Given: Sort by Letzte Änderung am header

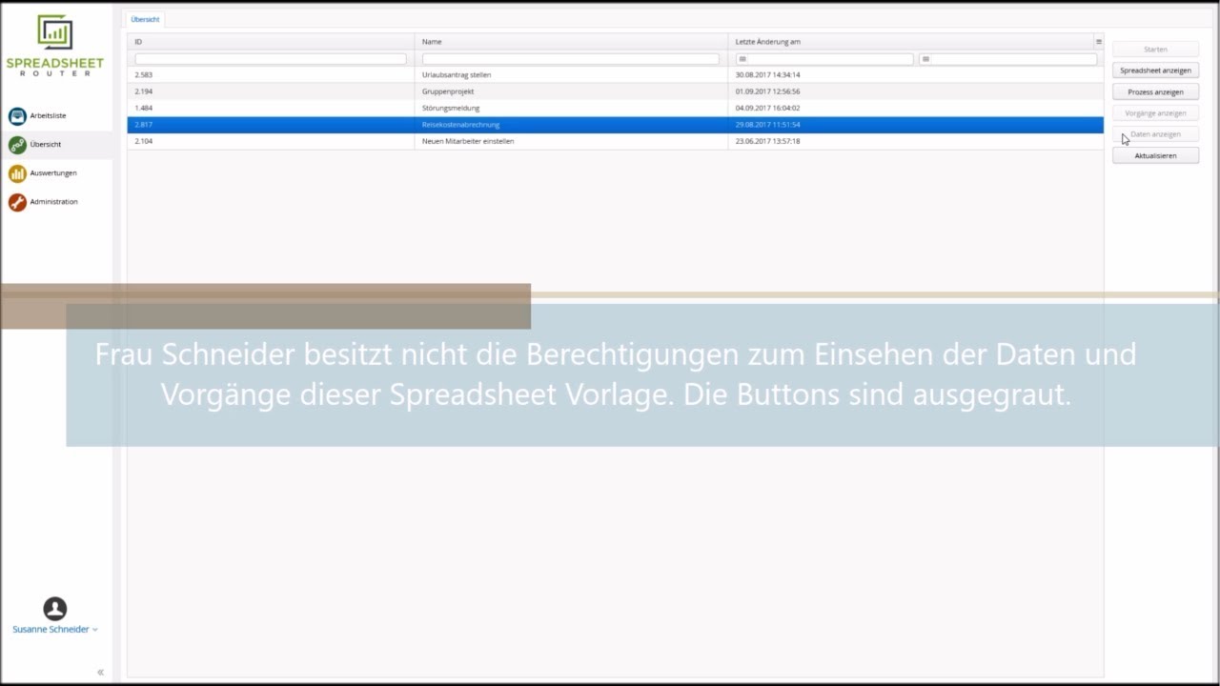Looking at the screenshot, I should coord(910,42).
